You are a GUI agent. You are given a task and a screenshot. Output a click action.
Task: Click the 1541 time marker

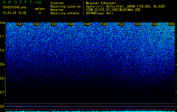click(x=19, y=24)
